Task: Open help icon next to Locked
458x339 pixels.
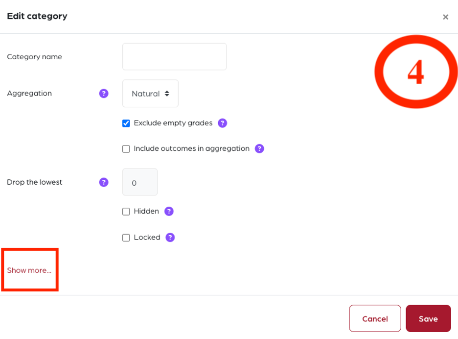Action: [x=170, y=237]
